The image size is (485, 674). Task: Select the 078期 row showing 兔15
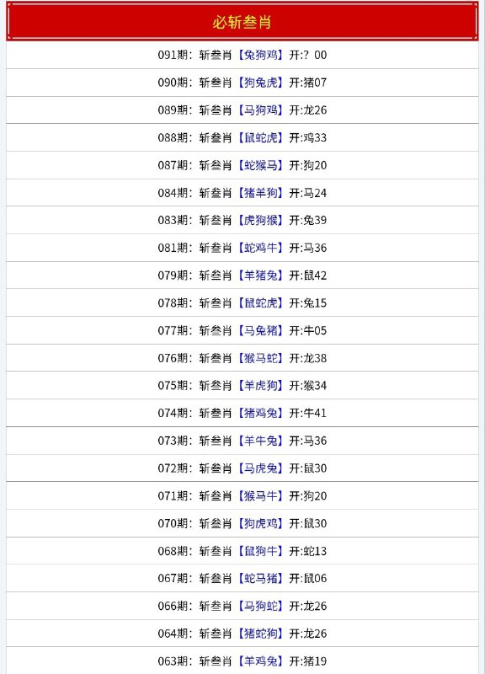(x=242, y=303)
